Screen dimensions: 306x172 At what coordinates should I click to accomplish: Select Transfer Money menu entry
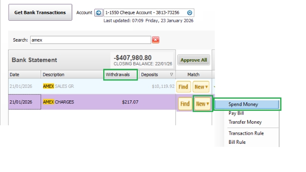pyautogui.click(x=245, y=122)
